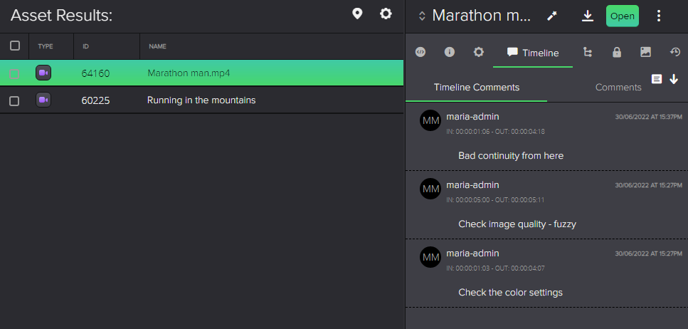Select the checkbox for Running in the mountains
The height and width of the screenshot is (329, 688).
coord(14,101)
